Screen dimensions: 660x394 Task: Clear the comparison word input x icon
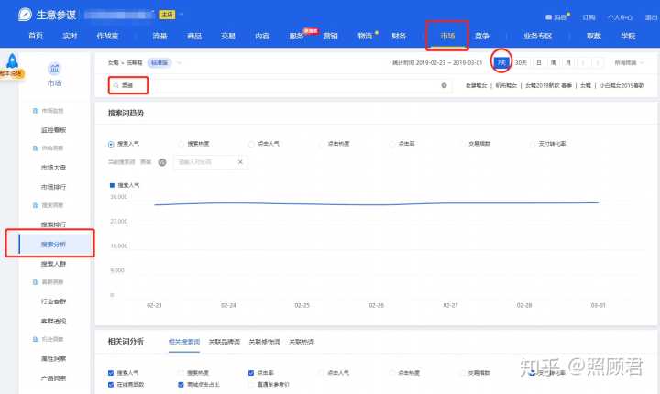point(241,162)
